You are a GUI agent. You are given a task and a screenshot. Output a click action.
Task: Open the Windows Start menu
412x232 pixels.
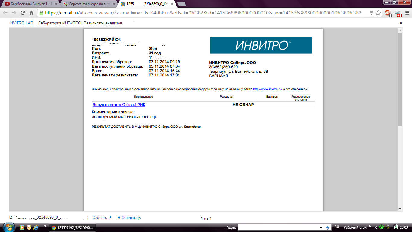(8, 227)
